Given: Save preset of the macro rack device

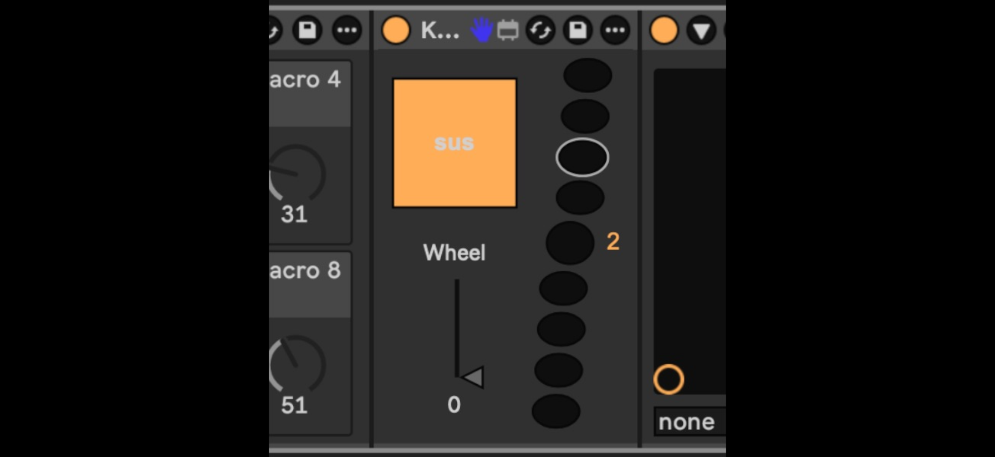Looking at the screenshot, I should [x=307, y=30].
